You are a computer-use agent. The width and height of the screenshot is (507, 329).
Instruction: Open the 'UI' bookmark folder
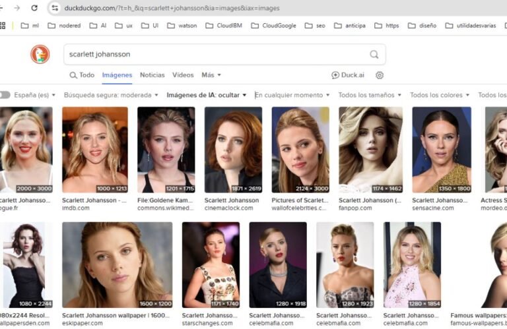coord(150,26)
